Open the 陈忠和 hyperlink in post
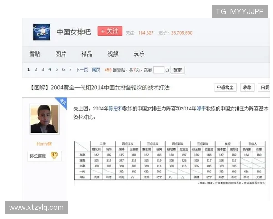 pos(116,109)
